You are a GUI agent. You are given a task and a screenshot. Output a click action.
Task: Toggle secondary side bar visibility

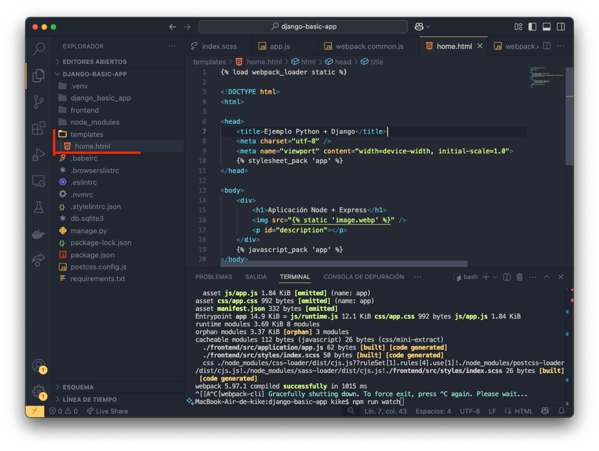click(561, 26)
